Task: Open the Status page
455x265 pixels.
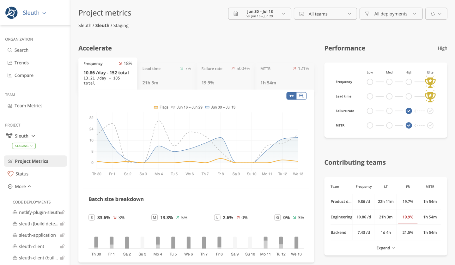Action: click(18, 174)
